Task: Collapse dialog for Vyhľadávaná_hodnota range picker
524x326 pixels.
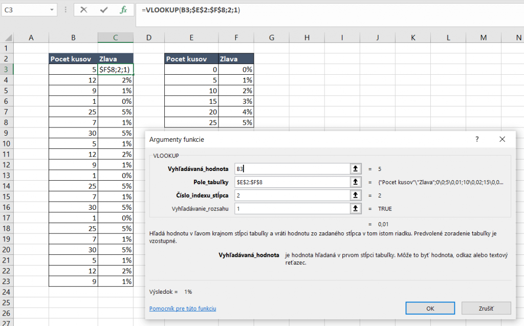Action: tap(355, 169)
